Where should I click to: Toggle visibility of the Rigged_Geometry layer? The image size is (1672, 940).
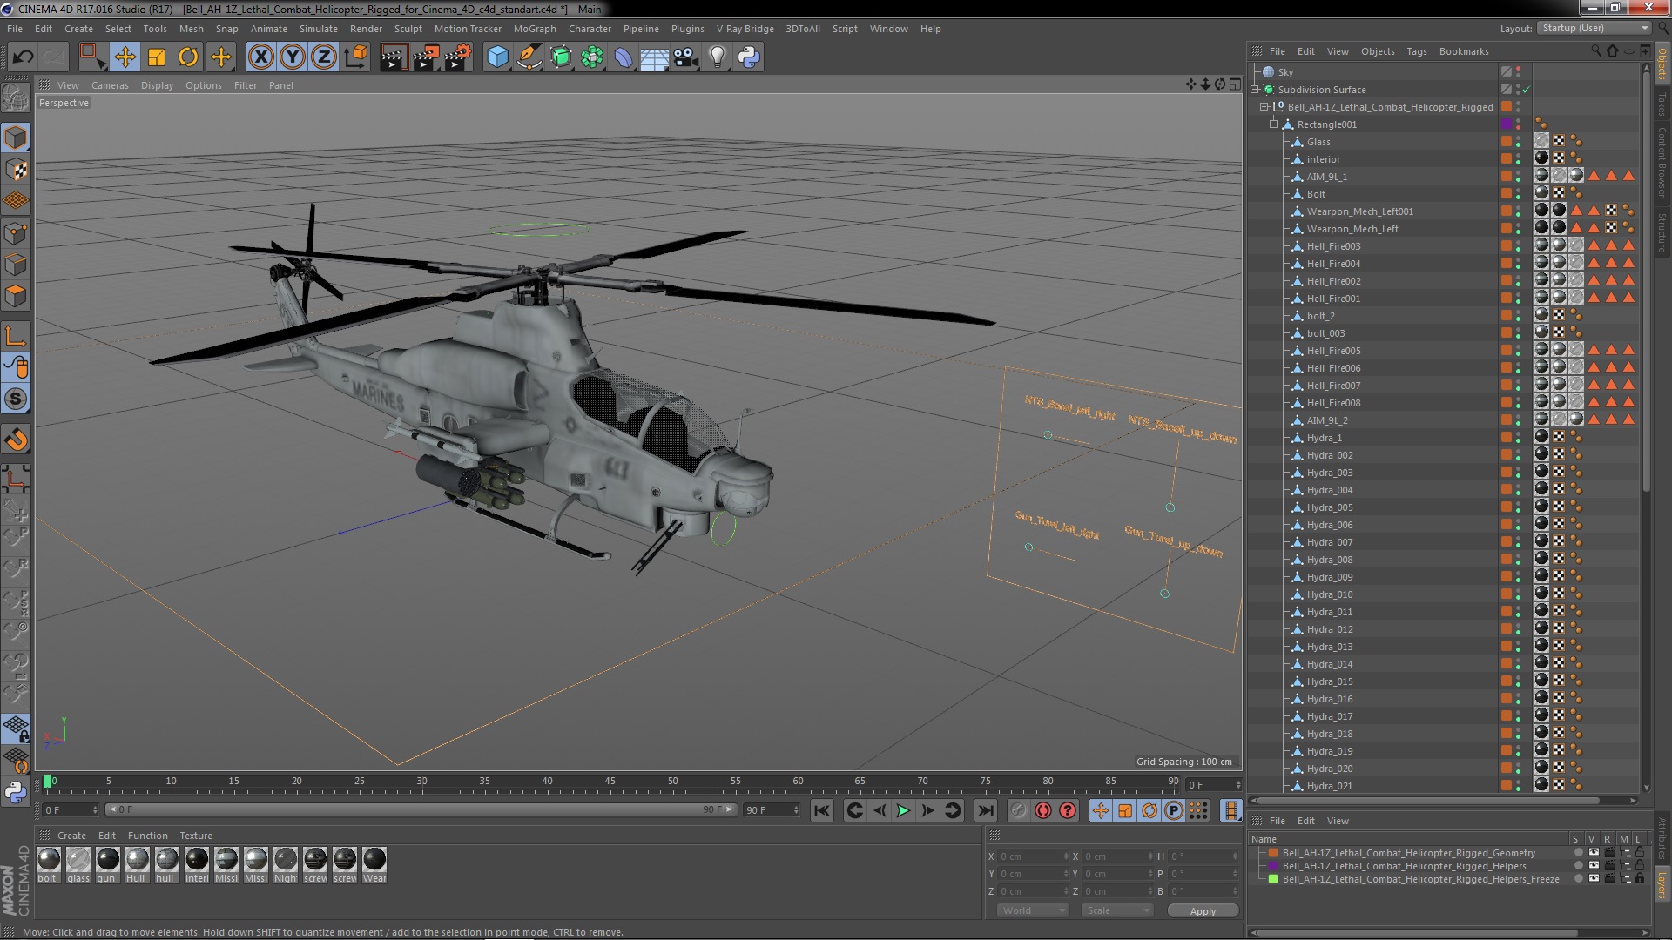1594,853
